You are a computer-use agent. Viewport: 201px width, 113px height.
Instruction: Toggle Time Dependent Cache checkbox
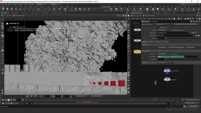point(170,30)
